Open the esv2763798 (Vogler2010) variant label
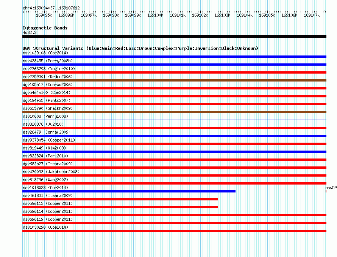The image size is (337, 257). click(49, 69)
